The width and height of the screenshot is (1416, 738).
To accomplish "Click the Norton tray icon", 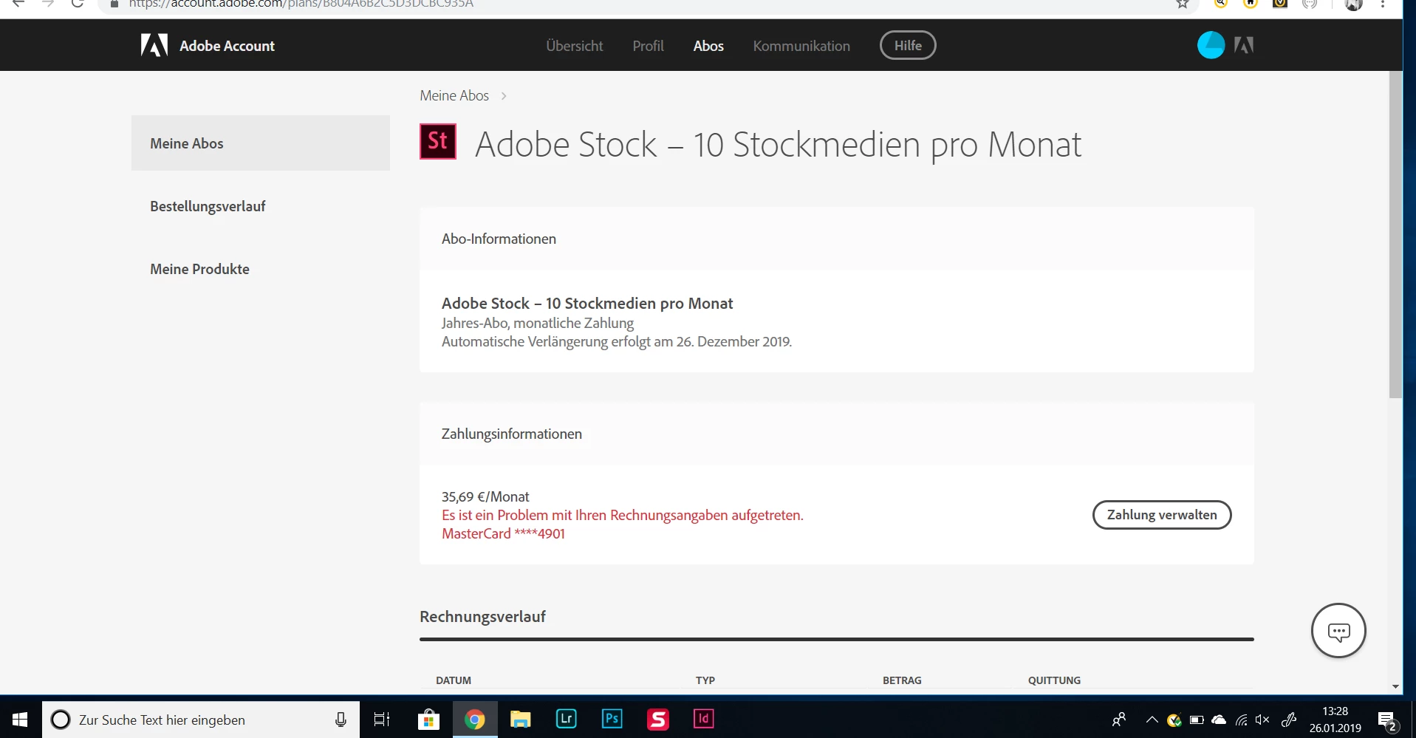I will tap(1174, 720).
